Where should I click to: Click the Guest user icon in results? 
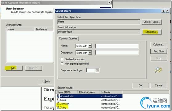click(x=58, y=100)
